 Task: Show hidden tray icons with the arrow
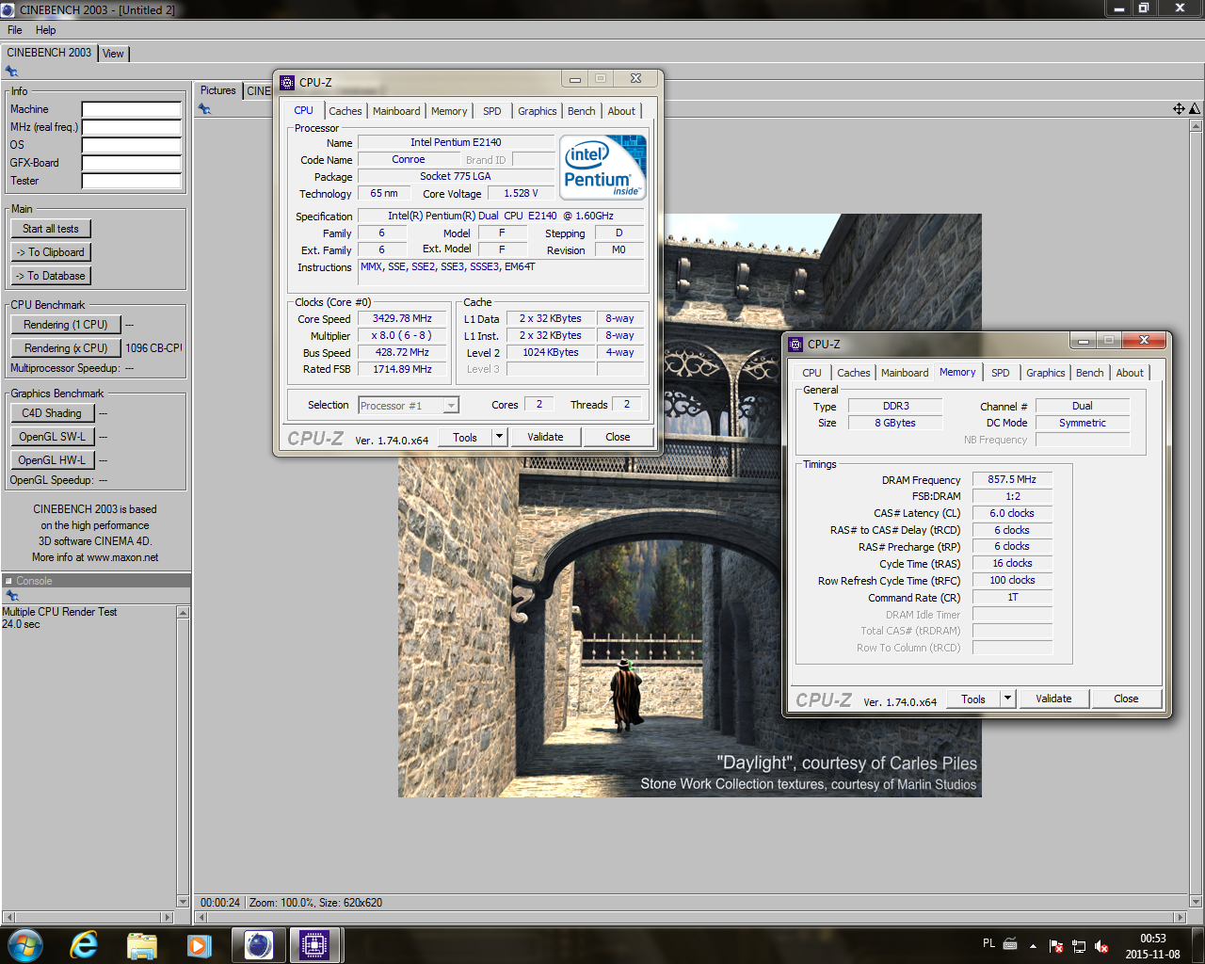(x=1033, y=946)
